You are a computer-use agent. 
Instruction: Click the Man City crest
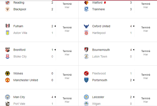[8, 97]
